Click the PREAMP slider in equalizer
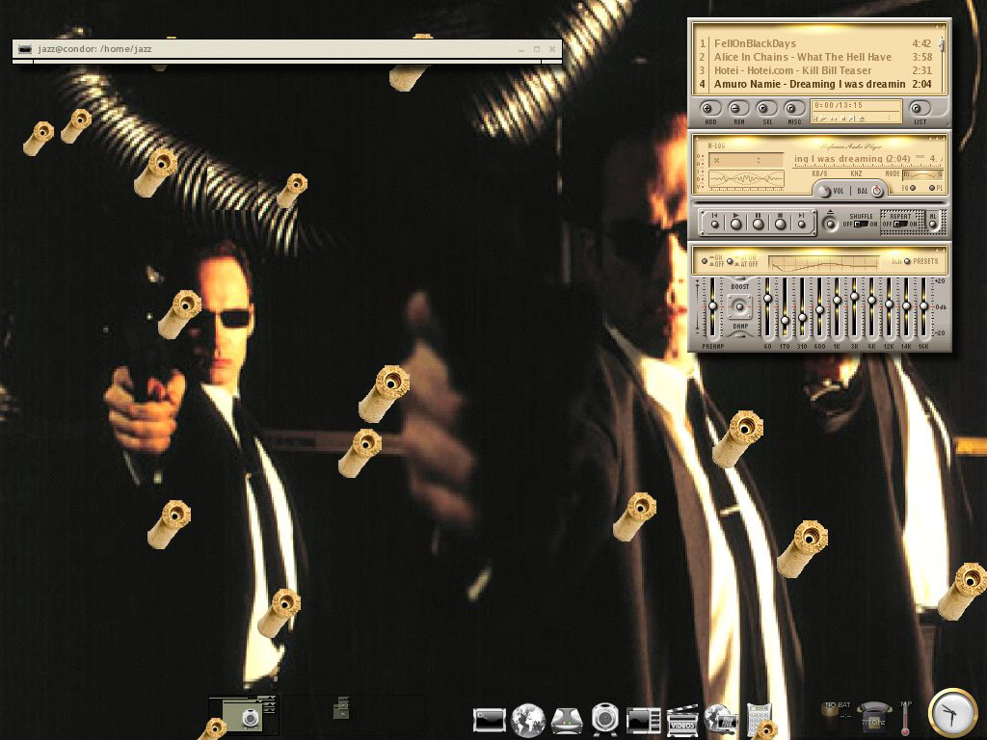 click(712, 306)
